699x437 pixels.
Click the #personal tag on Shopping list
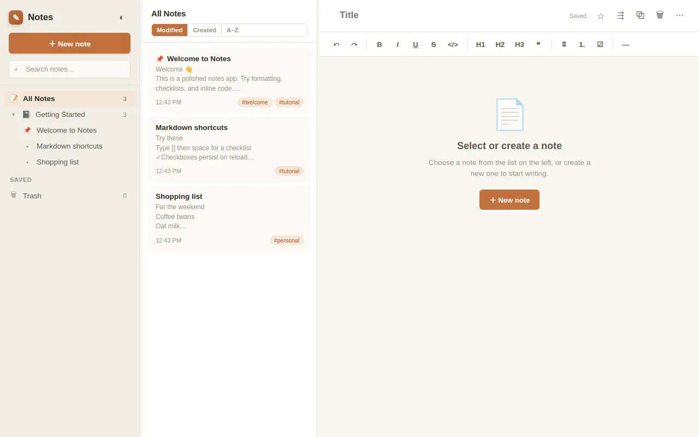[287, 240]
